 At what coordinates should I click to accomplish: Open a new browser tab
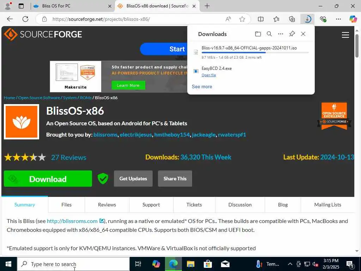pyautogui.click(x=207, y=6)
